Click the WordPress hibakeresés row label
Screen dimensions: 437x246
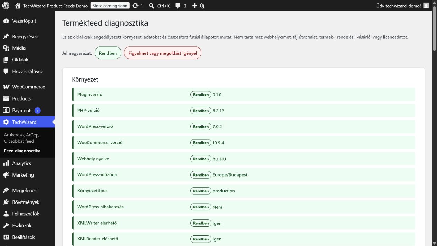[101, 207]
